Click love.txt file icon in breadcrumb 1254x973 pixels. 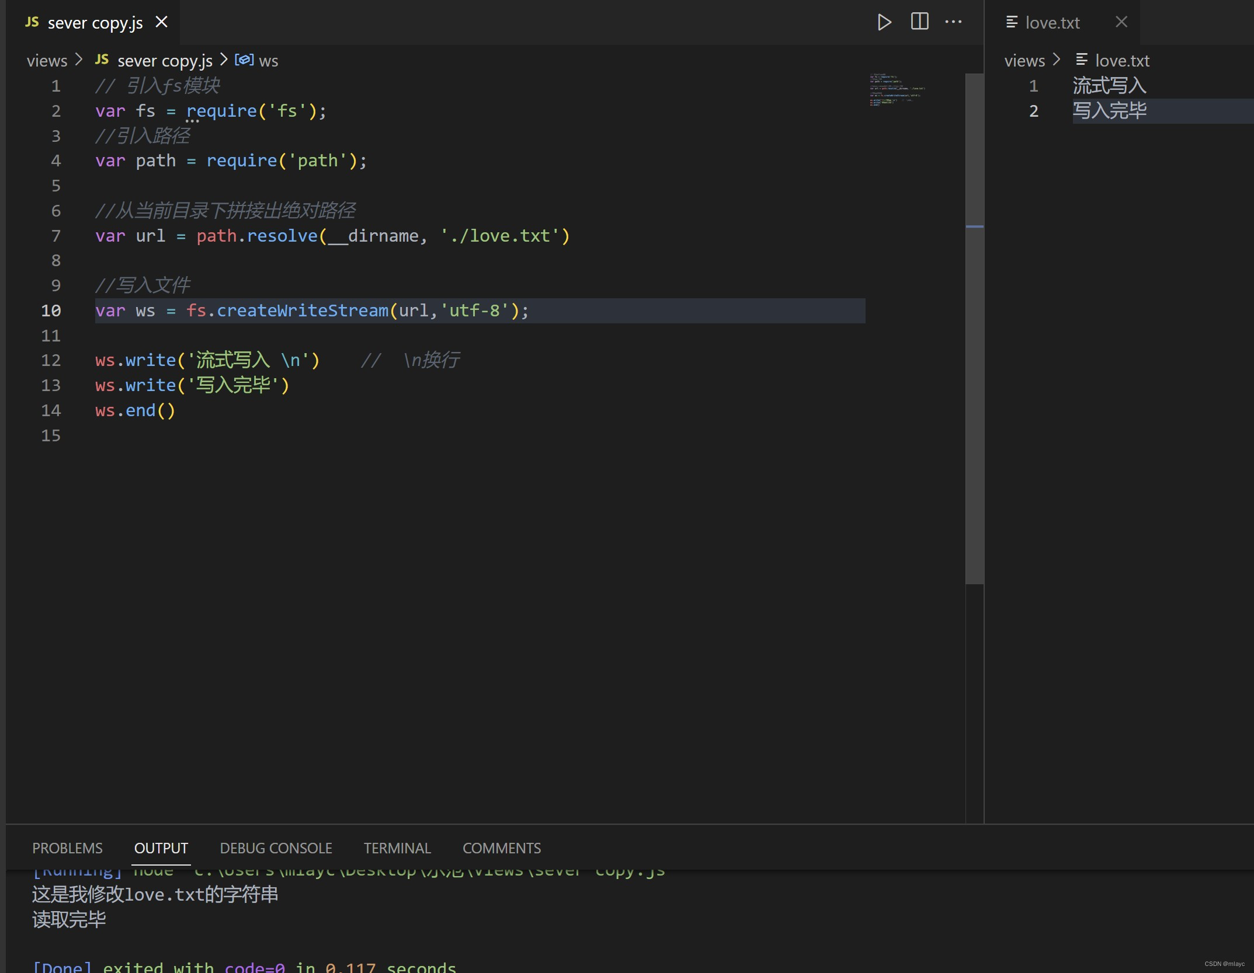1081,60
